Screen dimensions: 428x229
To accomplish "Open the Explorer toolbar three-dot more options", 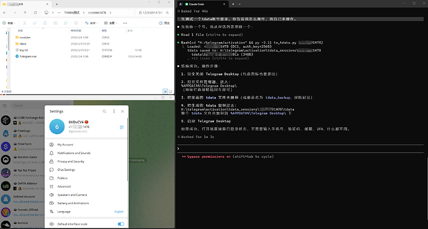I will (x=125, y=23).
